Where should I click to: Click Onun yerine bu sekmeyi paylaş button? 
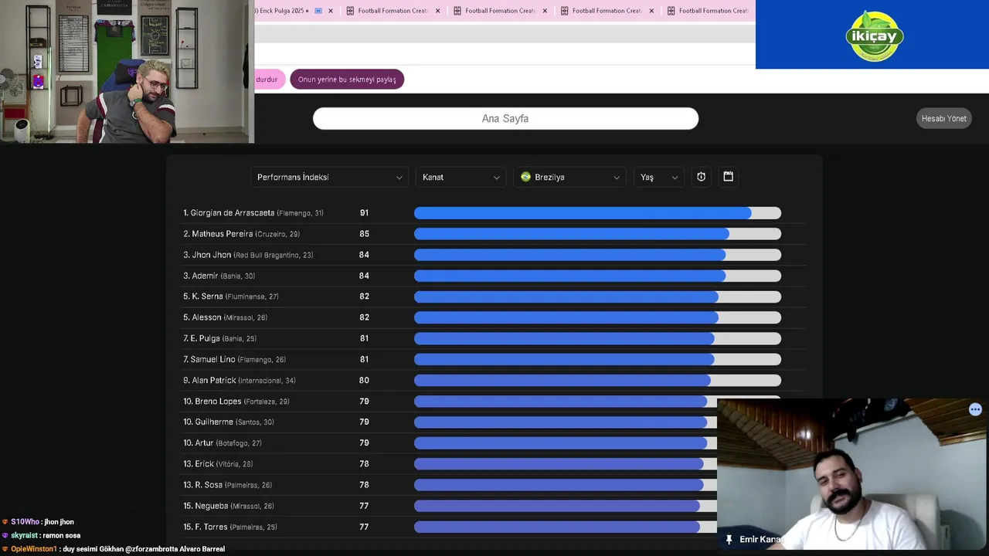click(347, 80)
